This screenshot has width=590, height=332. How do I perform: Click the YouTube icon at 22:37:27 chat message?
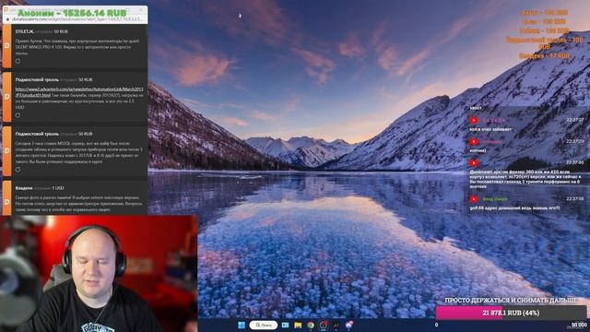click(x=474, y=121)
